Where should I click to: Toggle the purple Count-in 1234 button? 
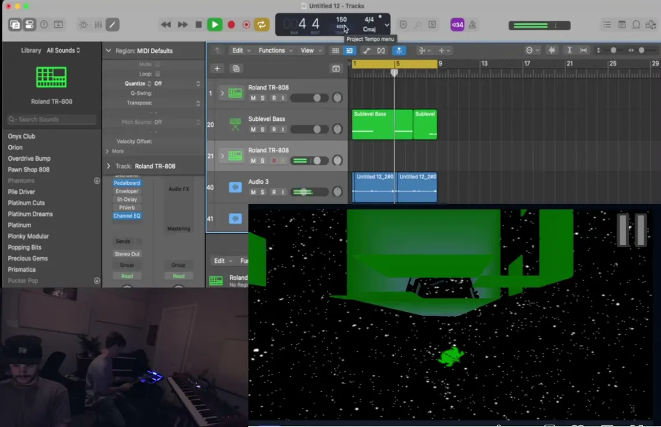tap(457, 24)
